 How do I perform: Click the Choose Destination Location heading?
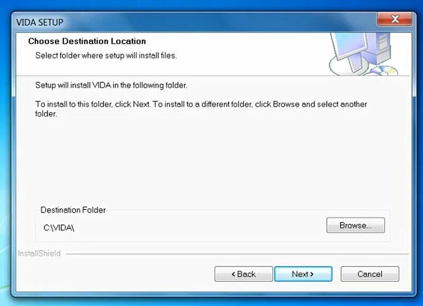pos(87,41)
